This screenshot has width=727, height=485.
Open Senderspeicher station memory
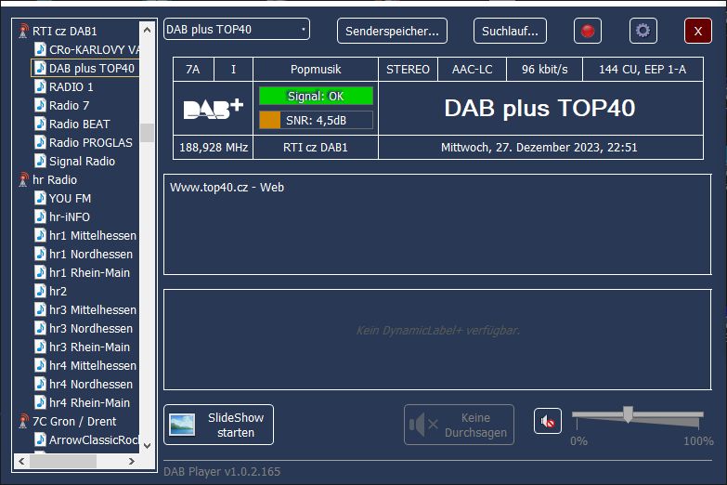[x=392, y=31]
